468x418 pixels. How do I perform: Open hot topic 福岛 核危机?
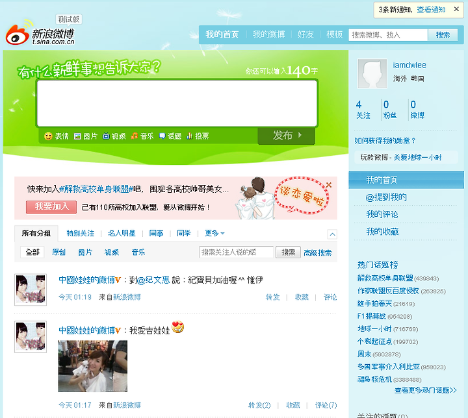click(374, 379)
